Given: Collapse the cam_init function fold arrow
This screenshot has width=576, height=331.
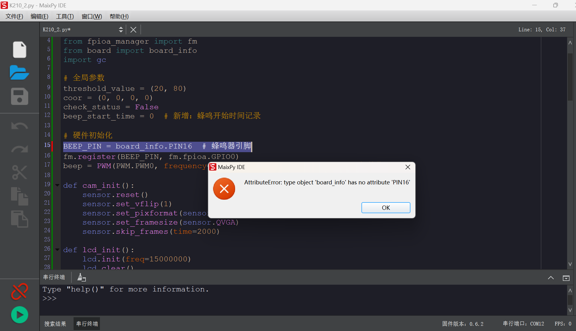Looking at the screenshot, I should [57, 185].
